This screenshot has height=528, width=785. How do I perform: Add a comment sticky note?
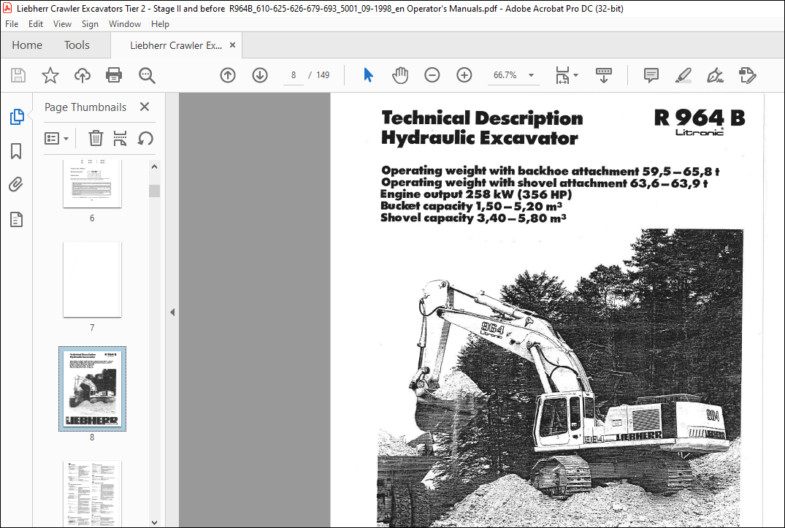[651, 75]
